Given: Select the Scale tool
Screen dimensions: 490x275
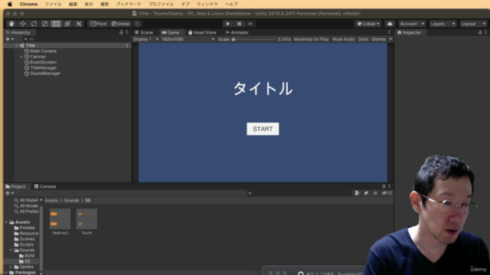Looking at the screenshot, I should pos(45,24).
